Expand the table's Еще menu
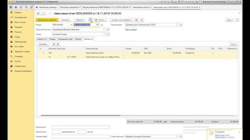Viewport: 250px width, 140px height. [x=234, y=44]
